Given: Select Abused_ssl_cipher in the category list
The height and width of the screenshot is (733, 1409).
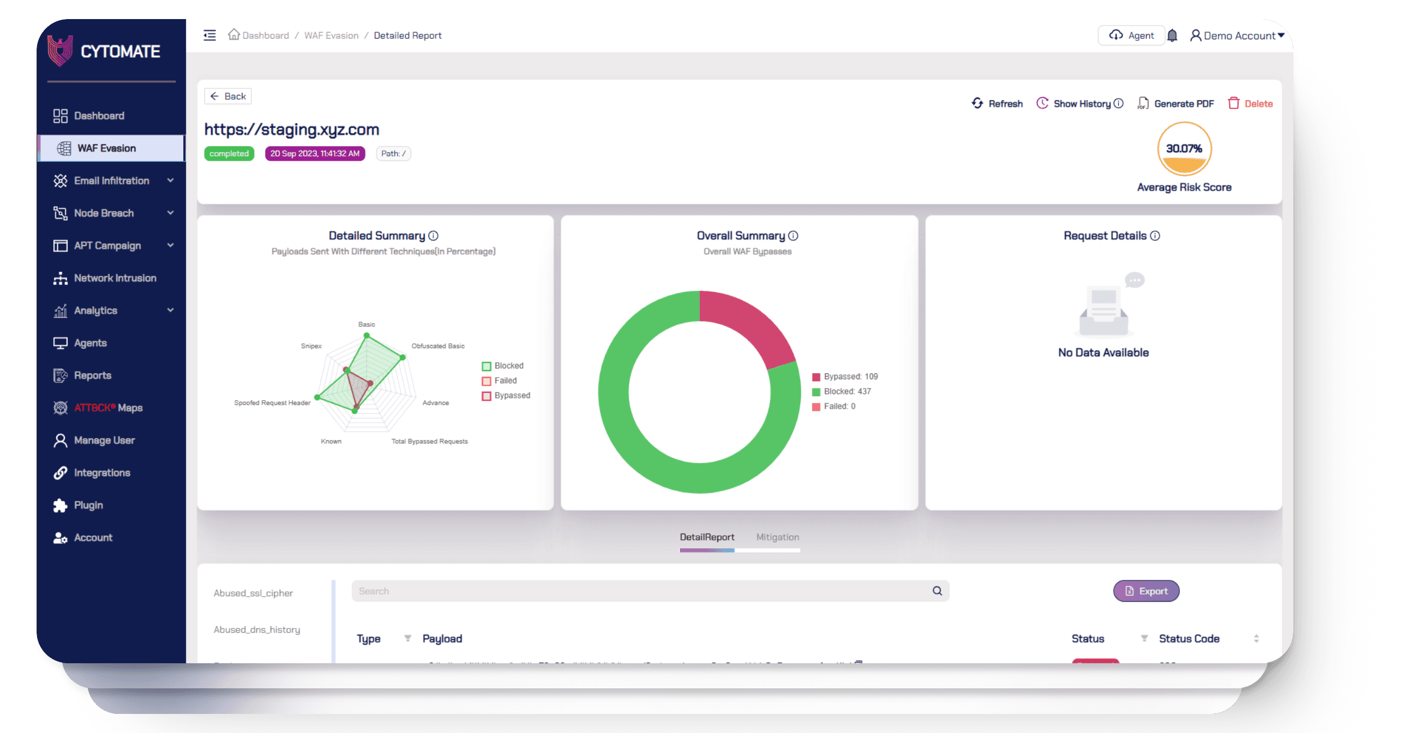Looking at the screenshot, I should pyautogui.click(x=253, y=593).
